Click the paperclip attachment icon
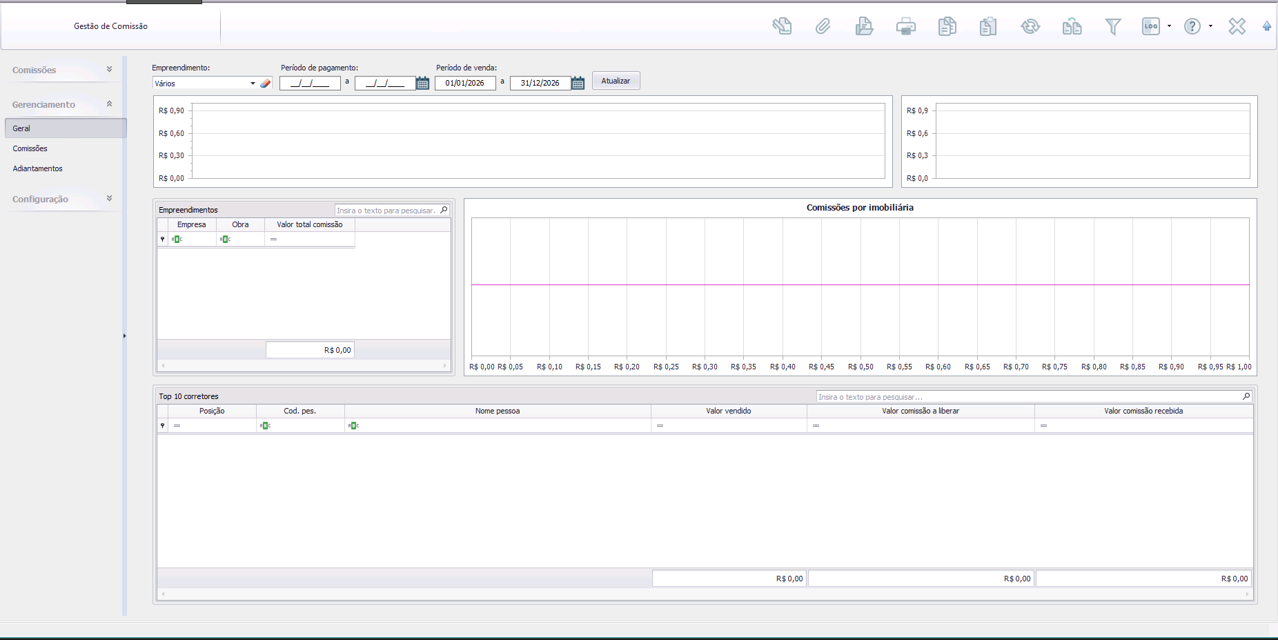1278x640 pixels. pos(823,27)
